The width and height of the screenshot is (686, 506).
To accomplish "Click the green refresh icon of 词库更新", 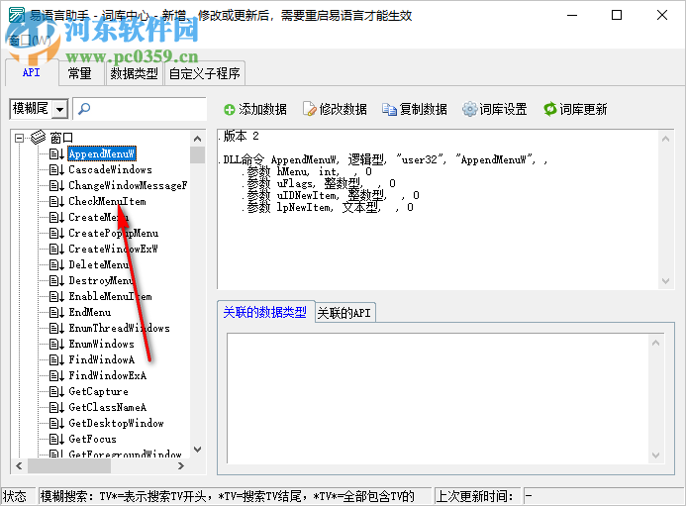I will [x=550, y=109].
